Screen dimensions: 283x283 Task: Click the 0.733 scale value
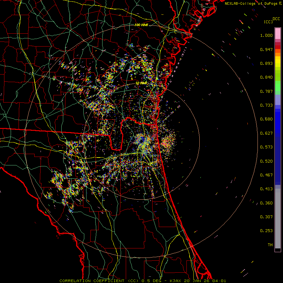pyautogui.click(x=266, y=105)
